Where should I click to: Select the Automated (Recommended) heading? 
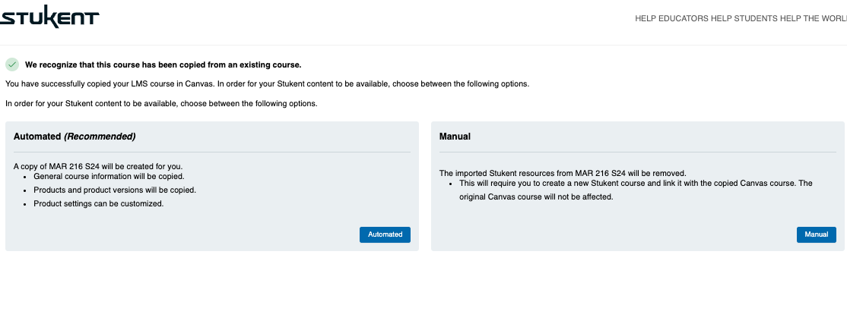point(75,137)
